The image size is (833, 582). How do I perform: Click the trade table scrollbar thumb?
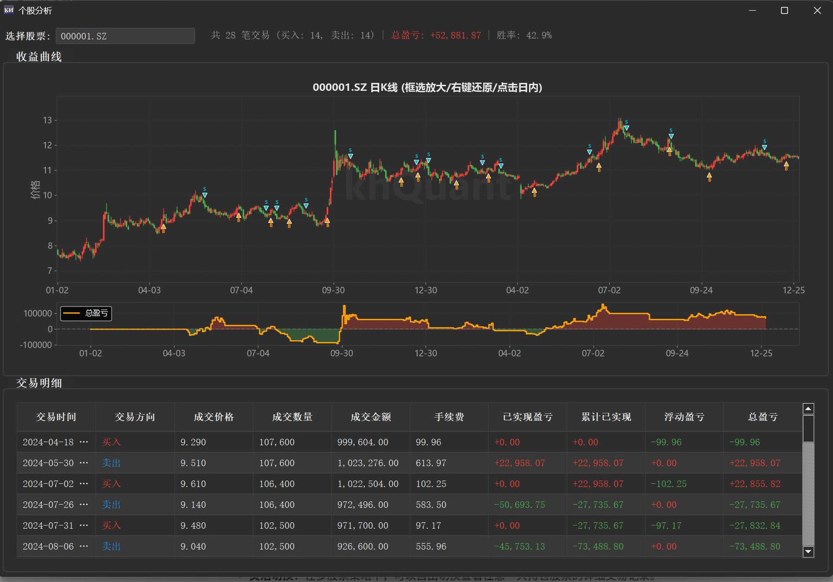(x=808, y=429)
